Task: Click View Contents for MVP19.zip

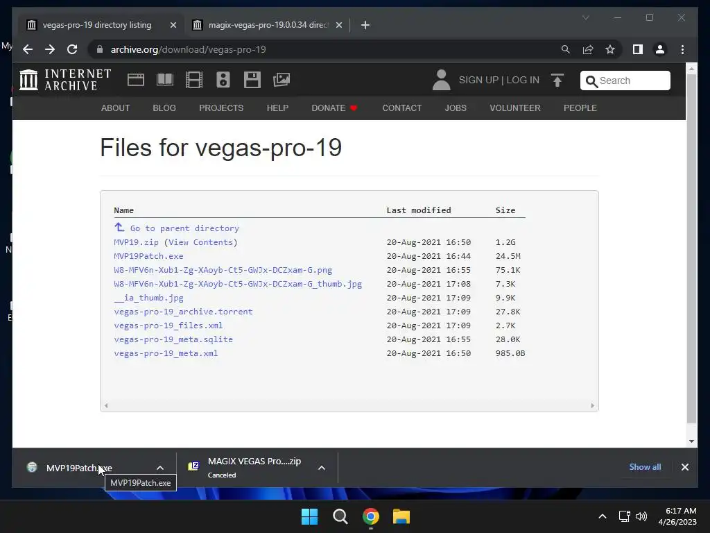Action: click(x=200, y=242)
